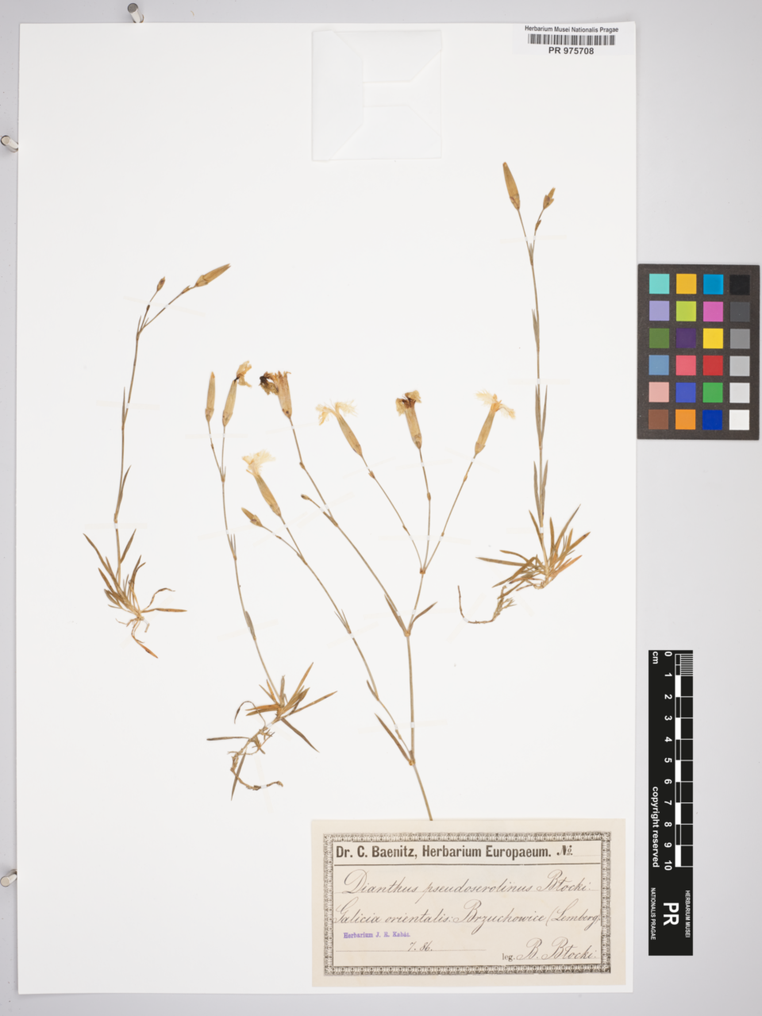
Task: Click the centimeter ruler scale markings
Action: coord(679,760)
